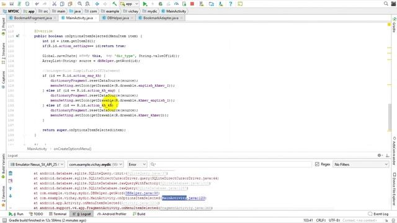Click the Logcat search input field
Viewport: 397px width, 223px height.
tap(230, 164)
